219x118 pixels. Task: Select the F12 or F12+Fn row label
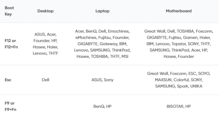11,44
